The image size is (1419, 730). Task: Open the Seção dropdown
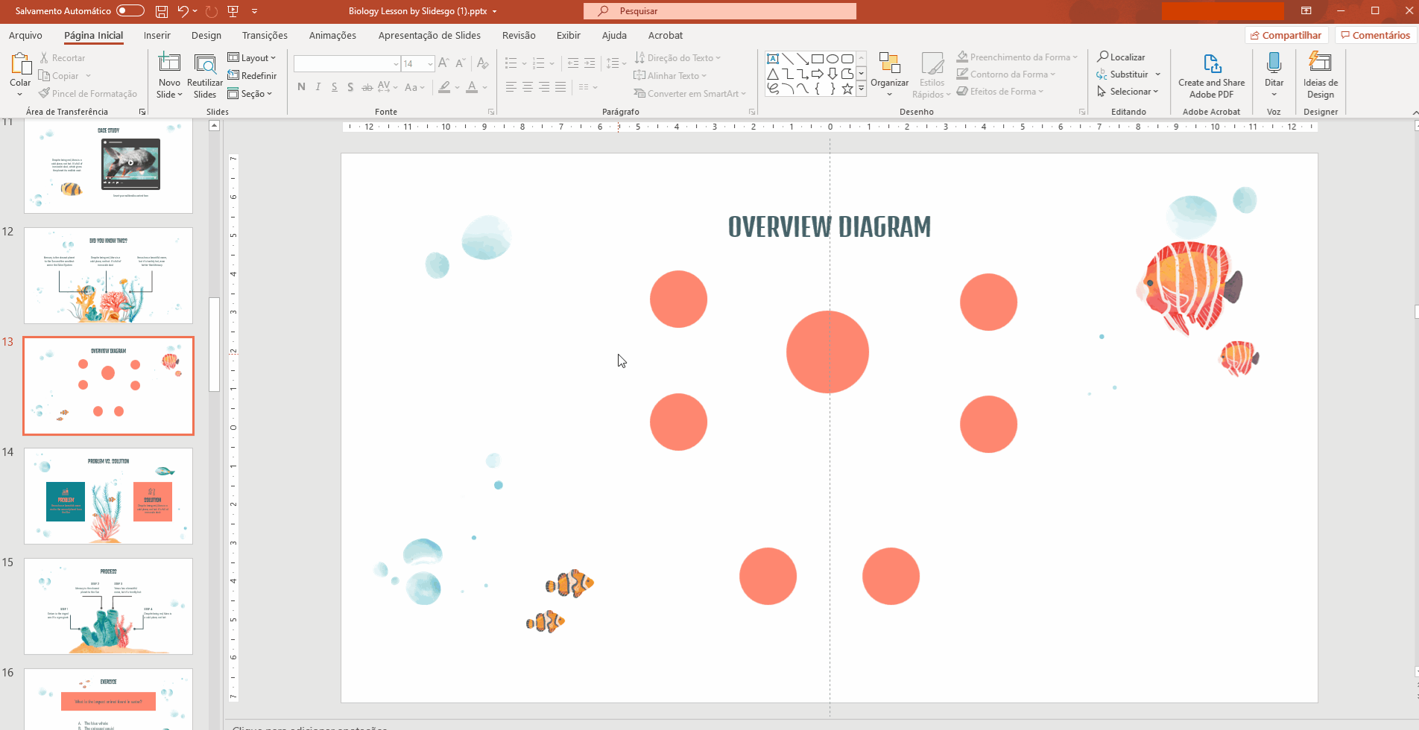[250, 94]
